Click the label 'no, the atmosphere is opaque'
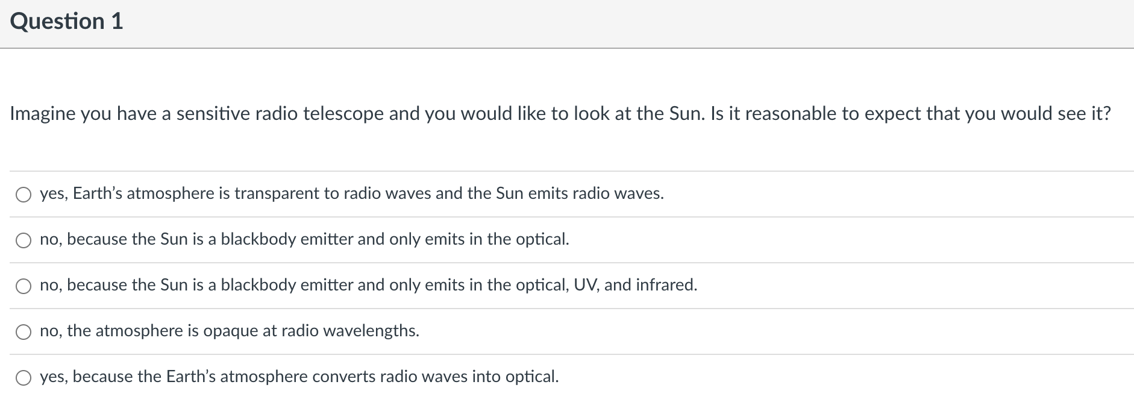The width and height of the screenshot is (1134, 411). (x=229, y=331)
